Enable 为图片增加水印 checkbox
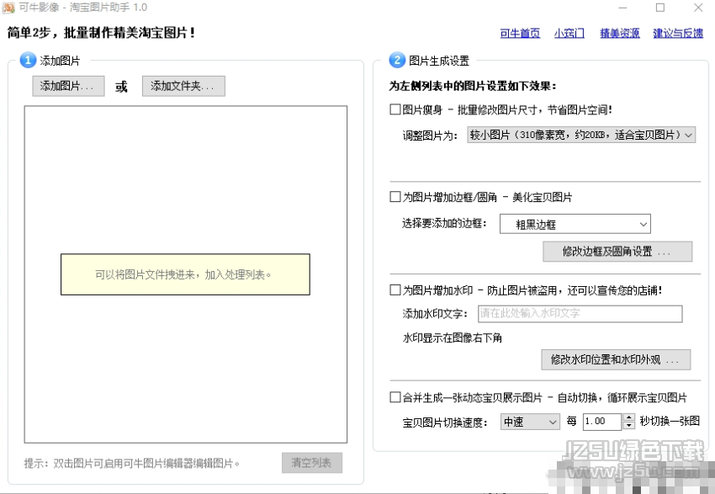715x494 pixels. coord(395,290)
